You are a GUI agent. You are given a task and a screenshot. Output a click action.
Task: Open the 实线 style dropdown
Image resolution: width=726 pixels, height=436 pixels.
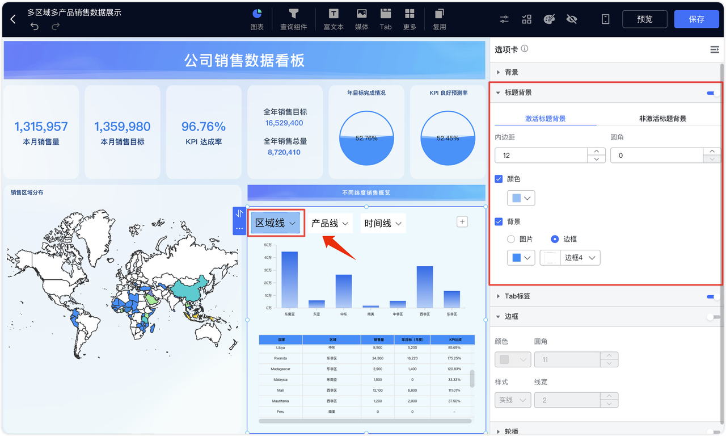point(513,400)
